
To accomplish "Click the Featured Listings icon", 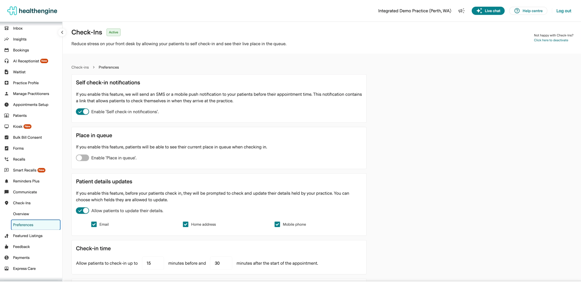I will (6, 236).
